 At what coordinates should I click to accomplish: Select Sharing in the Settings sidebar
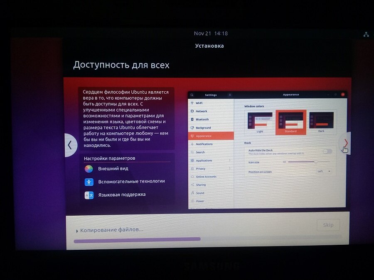pos(211,185)
